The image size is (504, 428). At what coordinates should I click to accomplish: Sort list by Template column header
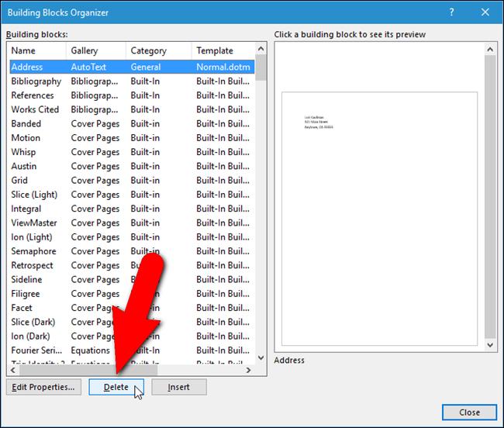223,50
